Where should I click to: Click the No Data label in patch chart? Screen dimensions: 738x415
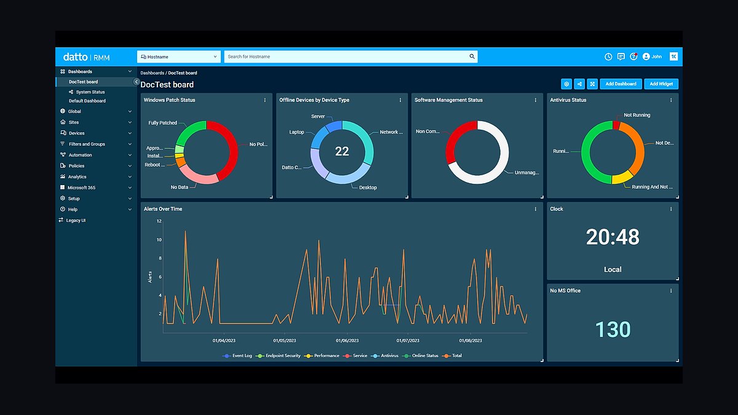(x=180, y=188)
